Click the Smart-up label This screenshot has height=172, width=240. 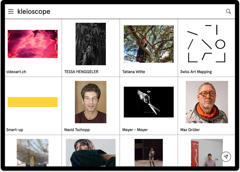pyautogui.click(x=15, y=130)
